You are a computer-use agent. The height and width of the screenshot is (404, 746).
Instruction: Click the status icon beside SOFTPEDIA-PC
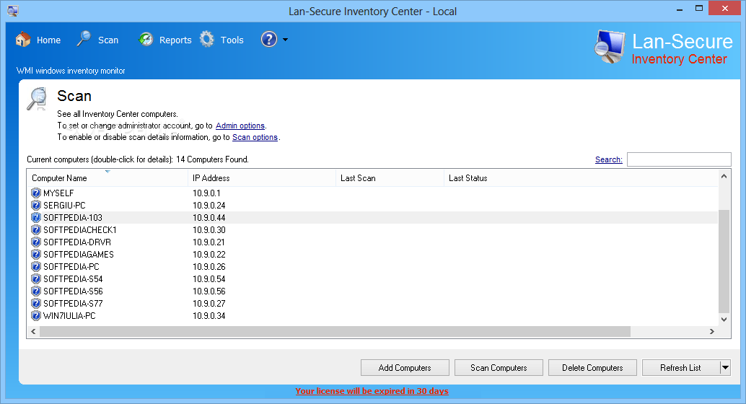click(x=35, y=266)
